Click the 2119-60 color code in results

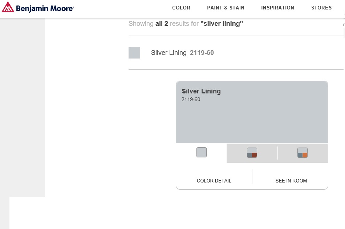(202, 53)
